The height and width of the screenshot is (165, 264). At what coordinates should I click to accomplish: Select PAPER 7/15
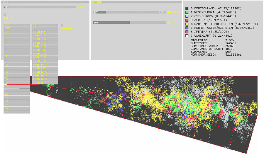coord(45,54)
